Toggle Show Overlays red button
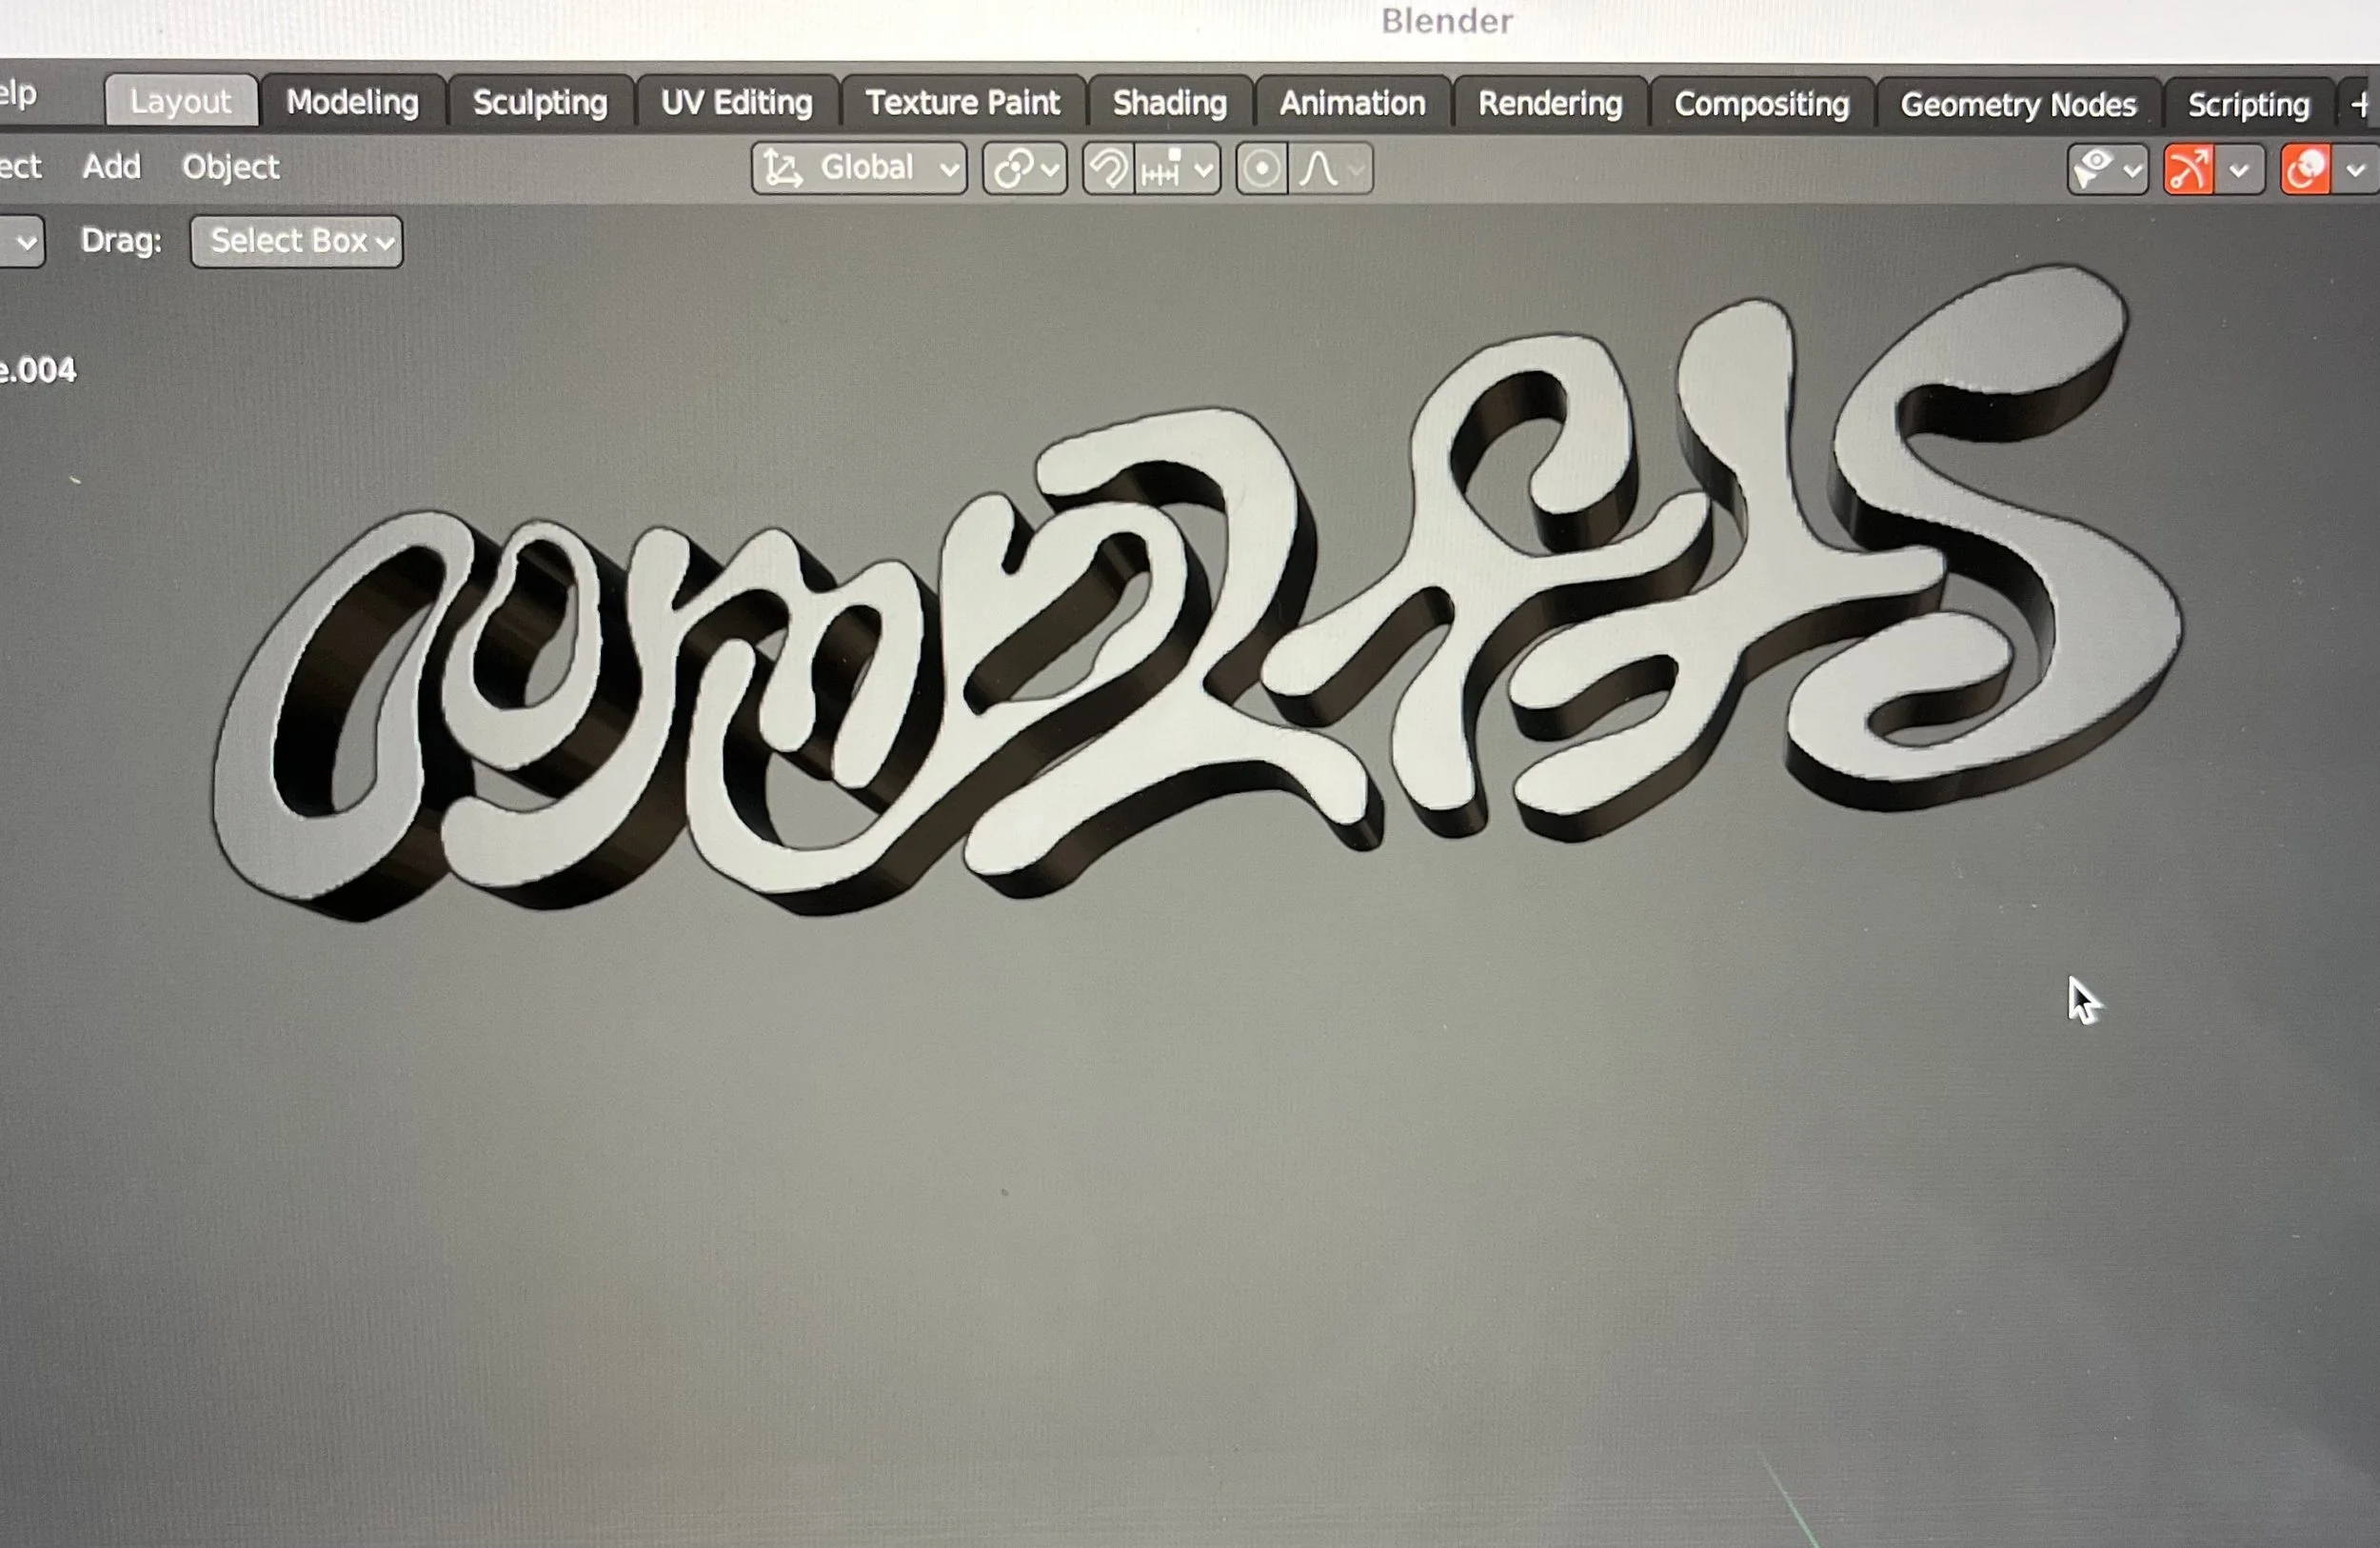This screenshot has height=1548, width=2380. tap(2305, 169)
